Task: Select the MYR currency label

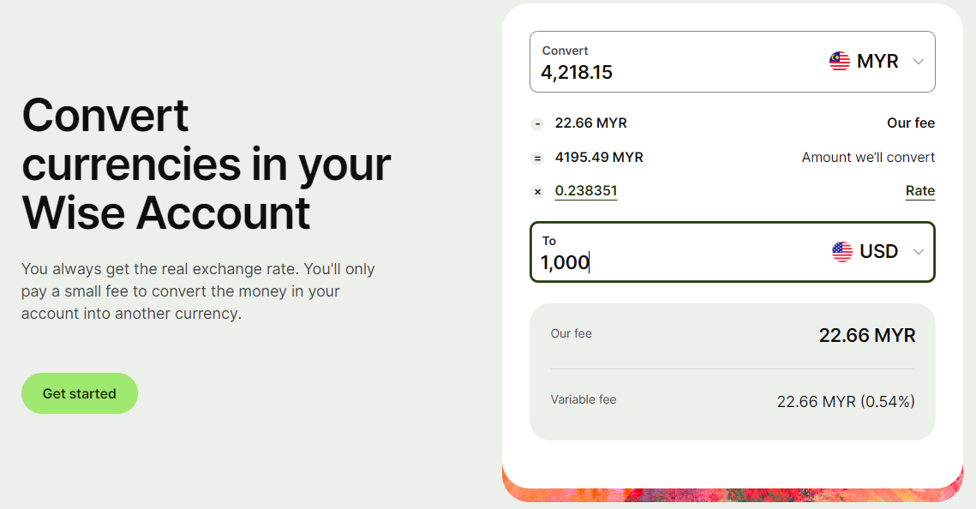Action: tap(877, 62)
